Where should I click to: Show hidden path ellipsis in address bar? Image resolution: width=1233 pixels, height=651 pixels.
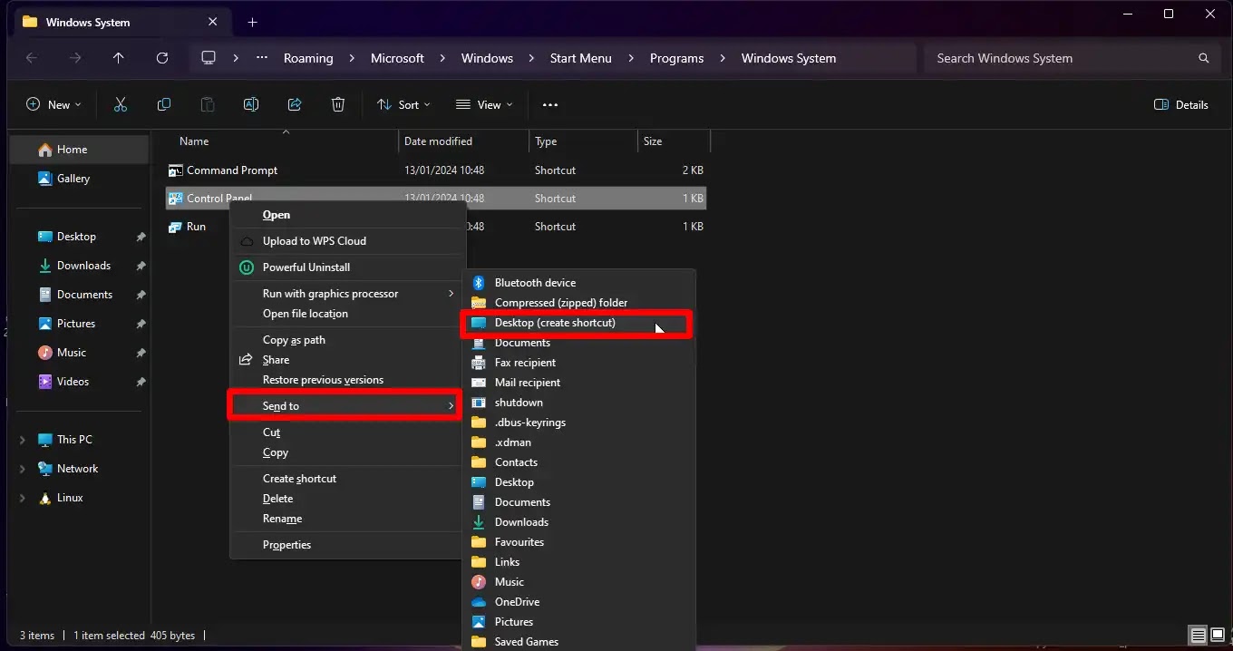click(262, 58)
